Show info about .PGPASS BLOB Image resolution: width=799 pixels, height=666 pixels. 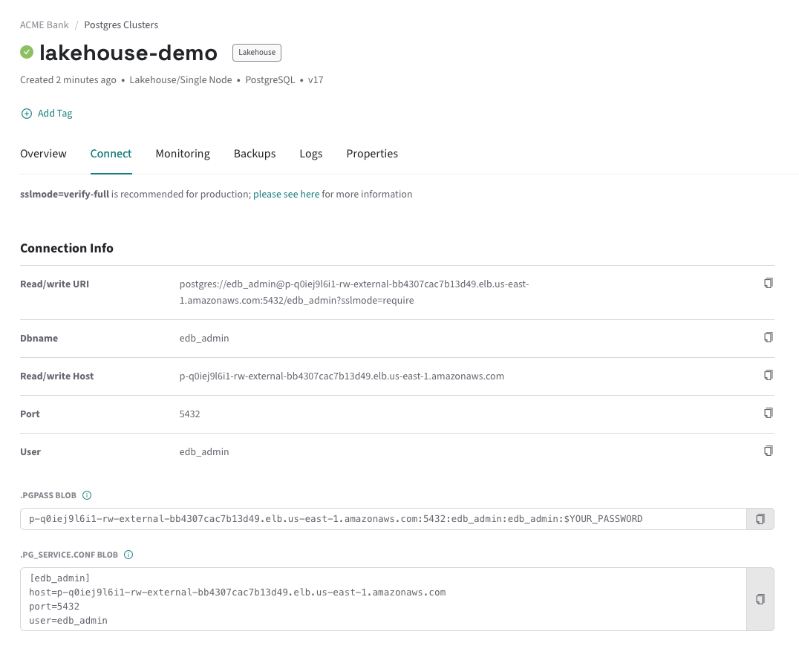point(87,495)
